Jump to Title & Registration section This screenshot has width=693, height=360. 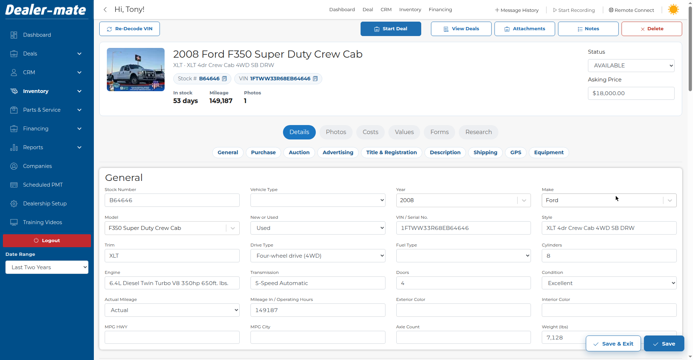(x=391, y=152)
